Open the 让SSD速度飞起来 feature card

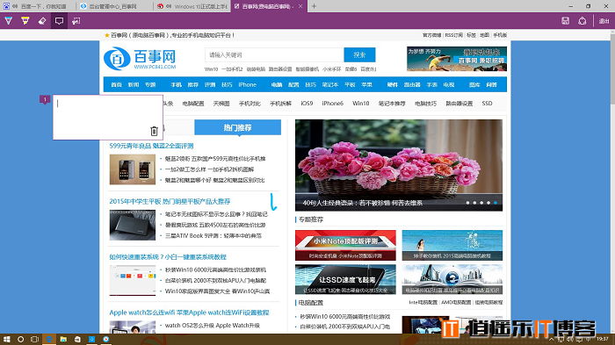pyautogui.click(x=345, y=279)
